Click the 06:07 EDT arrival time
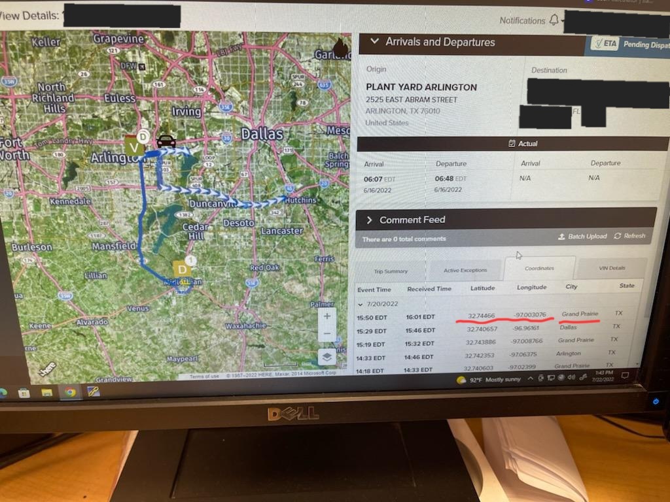The image size is (670, 502). coord(379,179)
